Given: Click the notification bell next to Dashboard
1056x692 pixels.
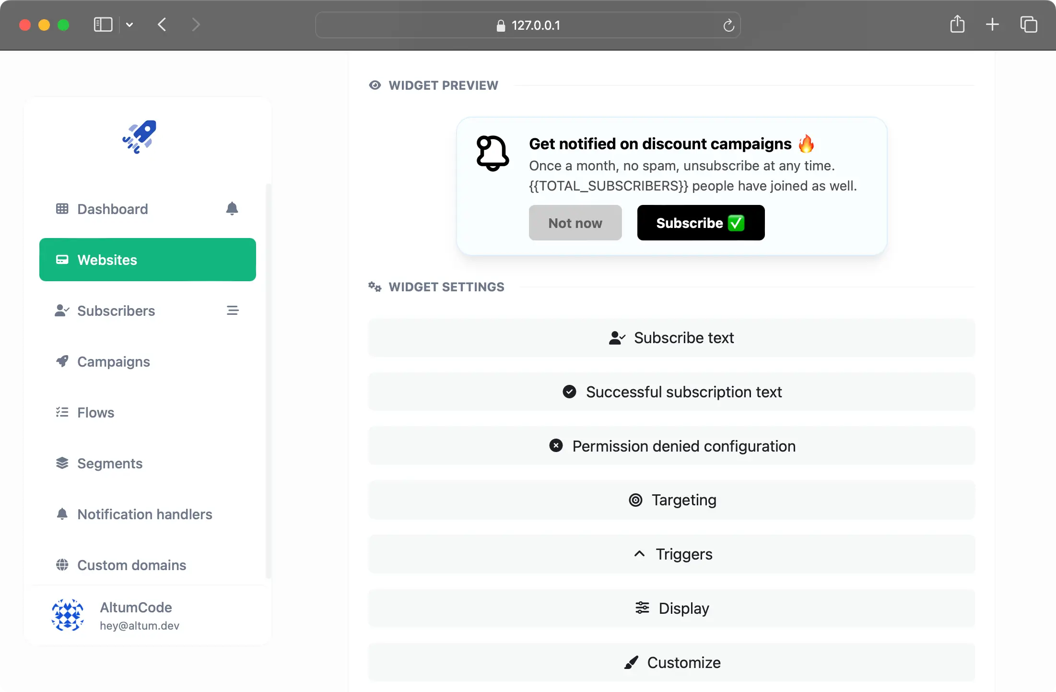Looking at the screenshot, I should [232, 209].
